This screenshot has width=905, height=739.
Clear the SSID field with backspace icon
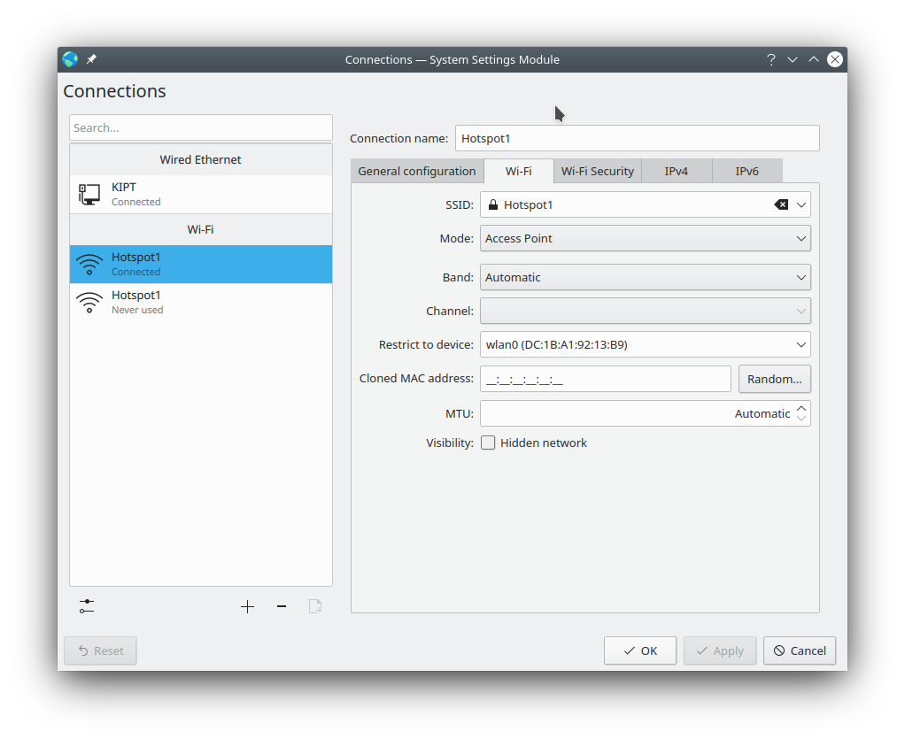click(x=781, y=204)
